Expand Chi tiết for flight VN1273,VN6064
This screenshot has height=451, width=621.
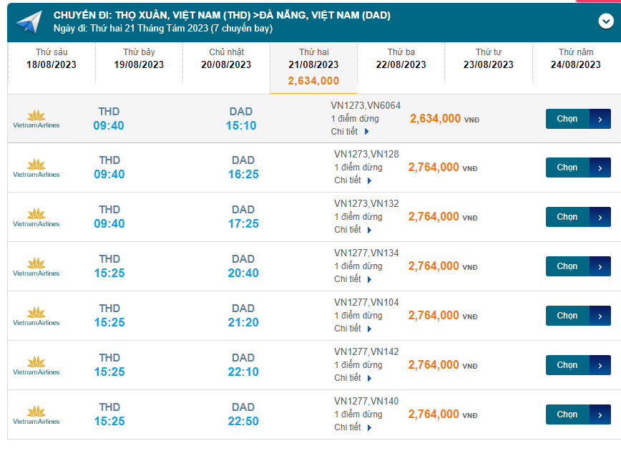[x=350, y=132]
